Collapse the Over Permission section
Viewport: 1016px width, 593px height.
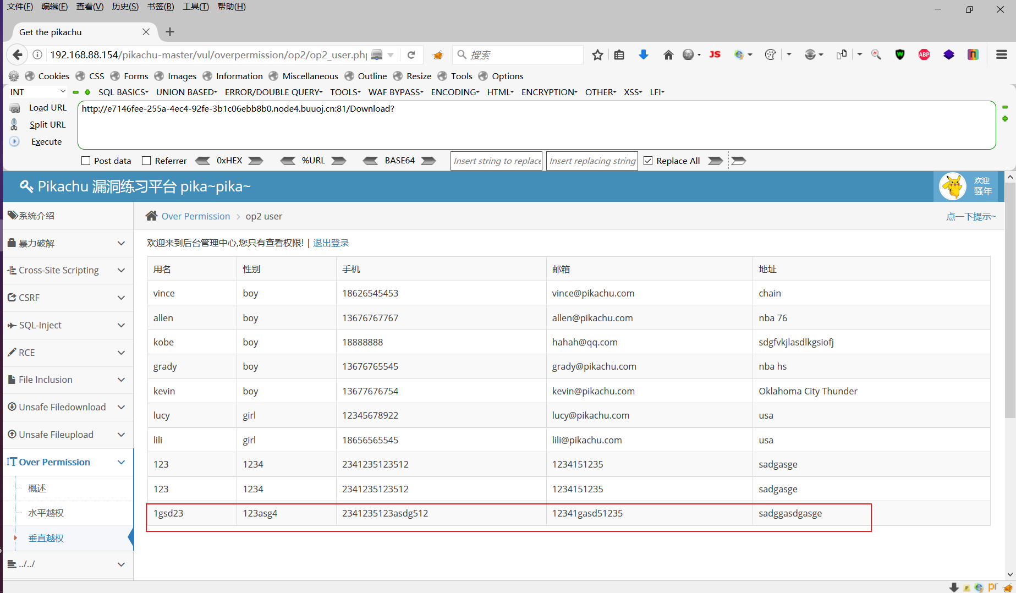[x=68, y=462]
